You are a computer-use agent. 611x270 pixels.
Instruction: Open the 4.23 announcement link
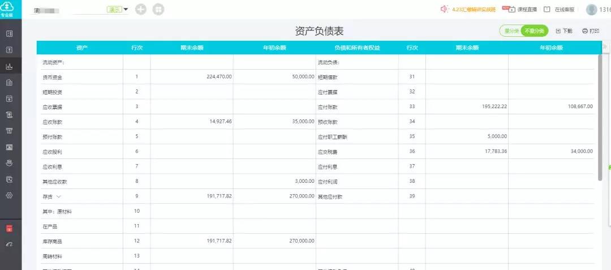tap(474, 10)
